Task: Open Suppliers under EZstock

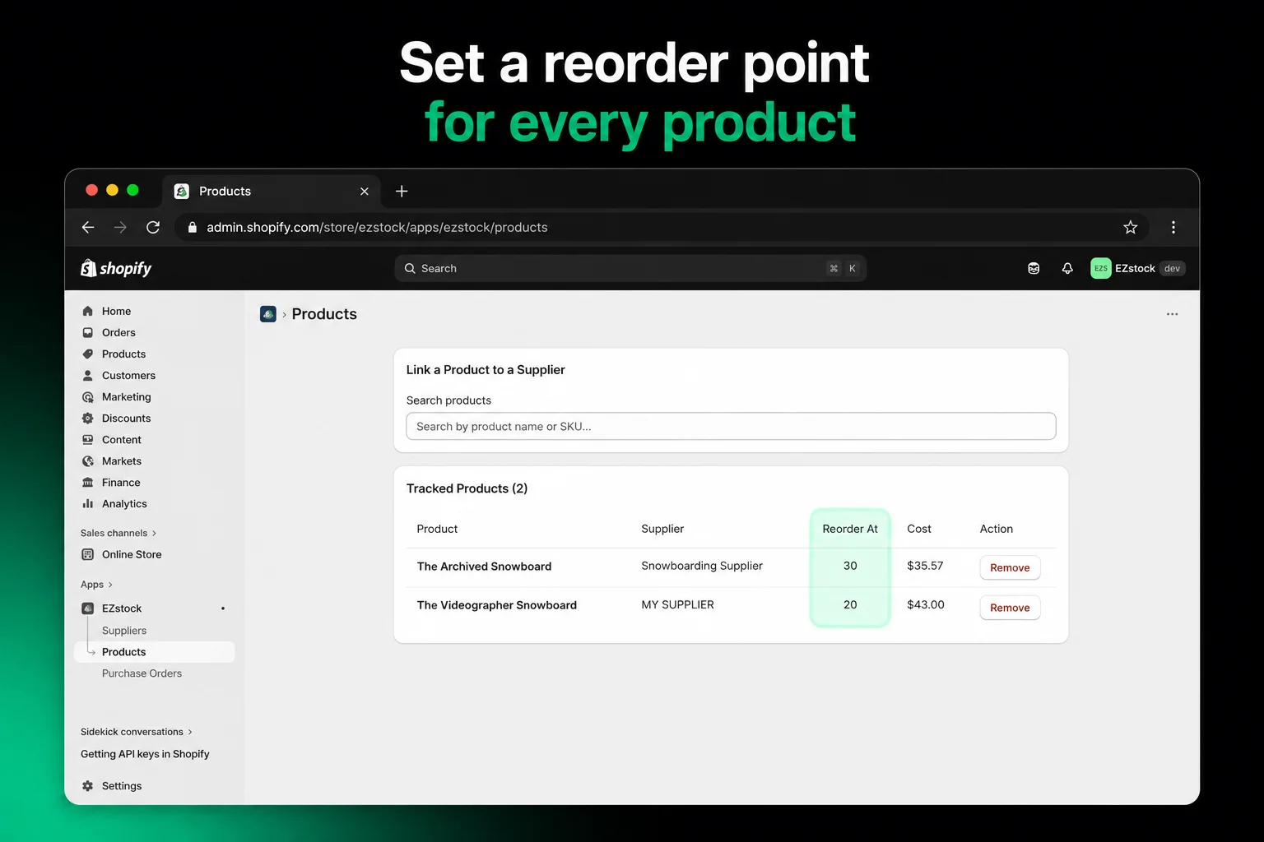Action: pyautogui.click(x=124, y=631)
